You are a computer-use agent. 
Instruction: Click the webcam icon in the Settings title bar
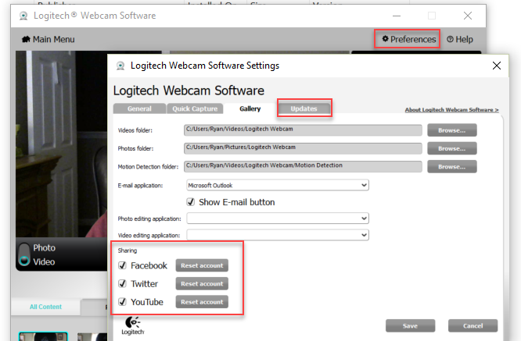click(x=120, y=66)
